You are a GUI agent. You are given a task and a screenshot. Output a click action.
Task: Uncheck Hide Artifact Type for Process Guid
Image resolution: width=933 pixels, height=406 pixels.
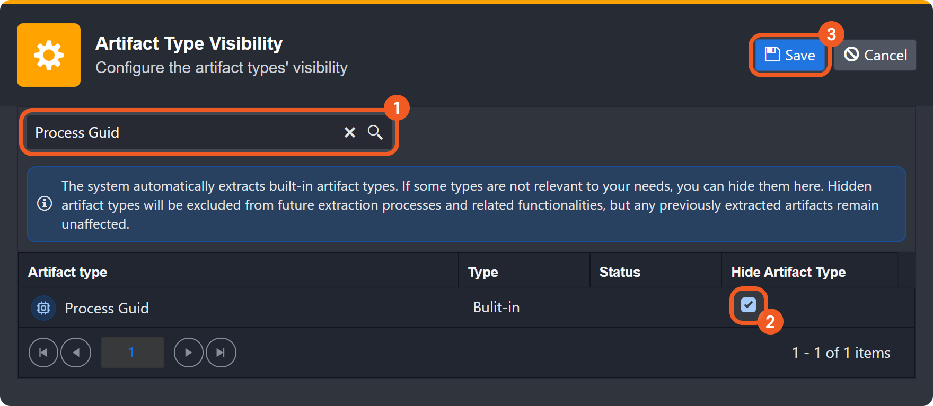click(x=748, y=305)
